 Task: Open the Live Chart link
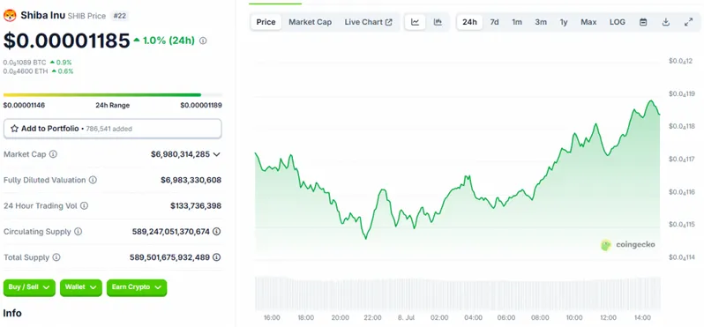pos(368,22)
